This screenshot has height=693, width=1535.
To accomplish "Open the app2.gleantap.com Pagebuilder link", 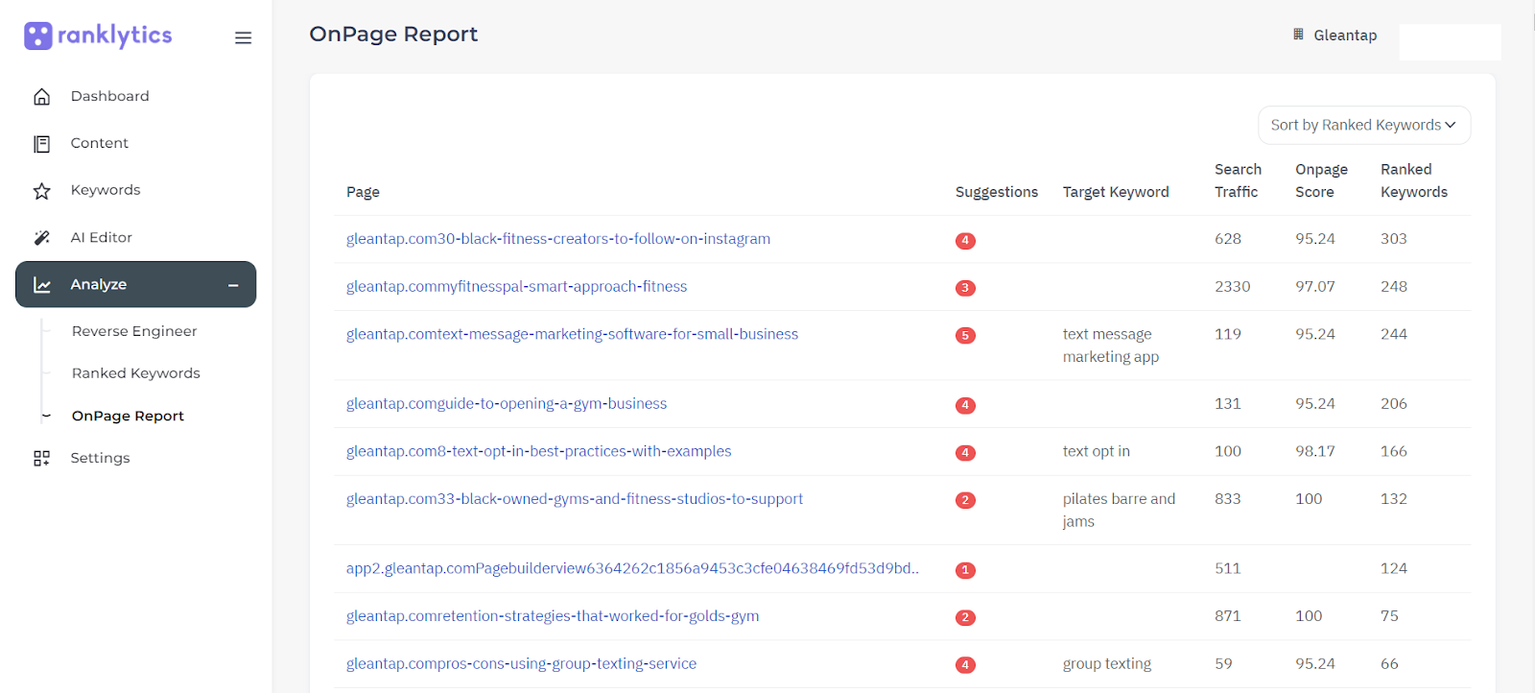I will click(632, 568).
